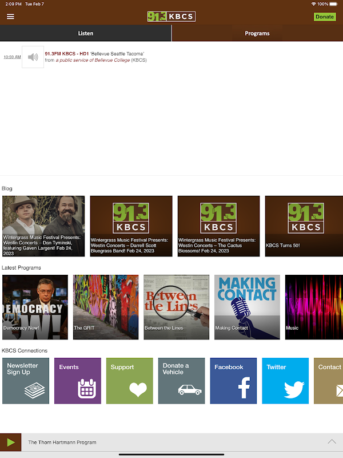
Task: Open the hamburger menu
Action: pyautogui.click(x=10, y=17)
